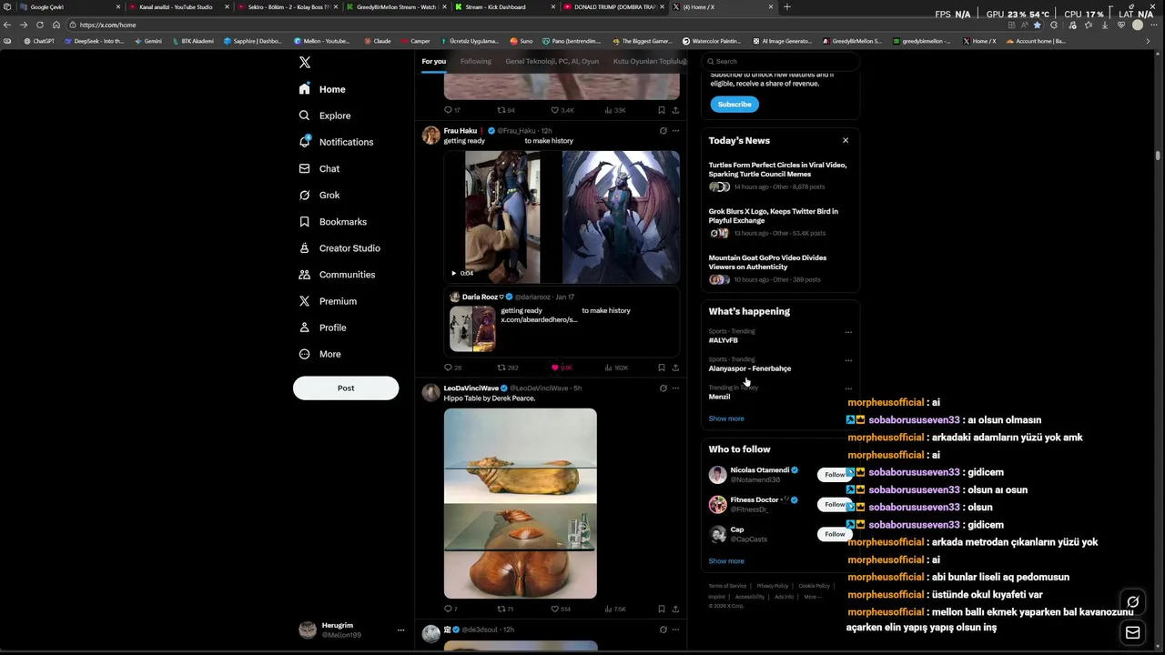The width and height of the screenshot is (1165, 655).
Task: Switch to the Following tab
Action: click(475, 61)
